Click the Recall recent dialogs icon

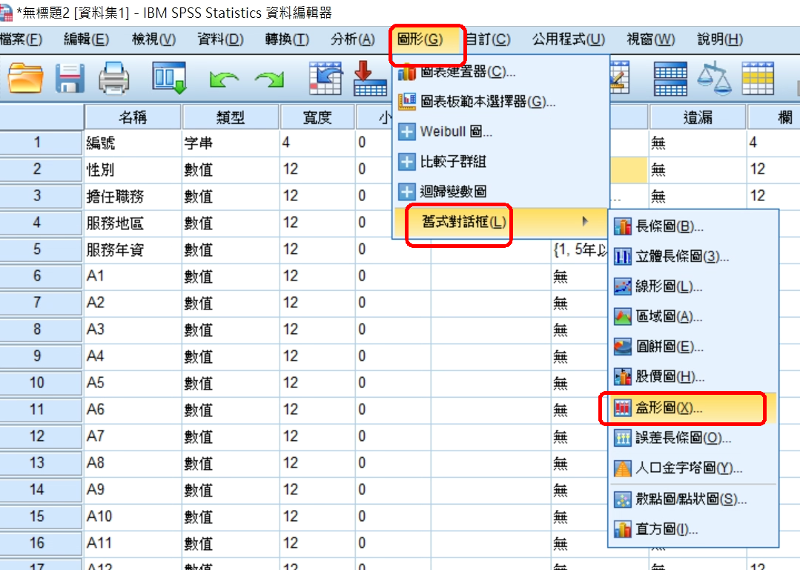[x=169, y=77]
